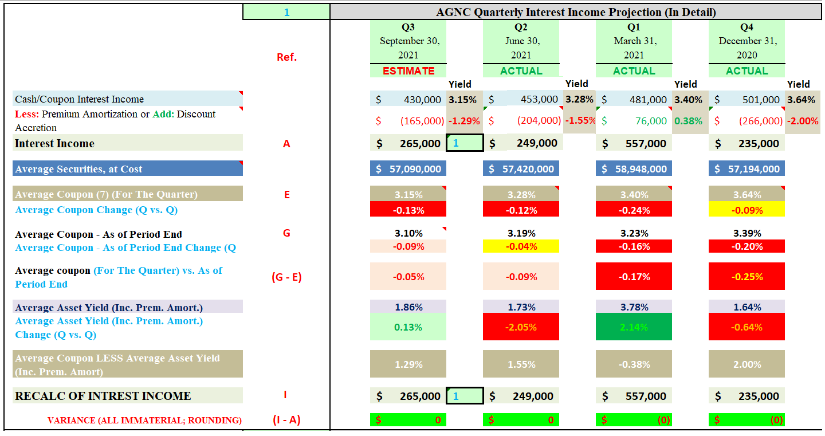Select Q1 Interest Income value 557,000
825x436 pixels.
(x=634, y=143)
